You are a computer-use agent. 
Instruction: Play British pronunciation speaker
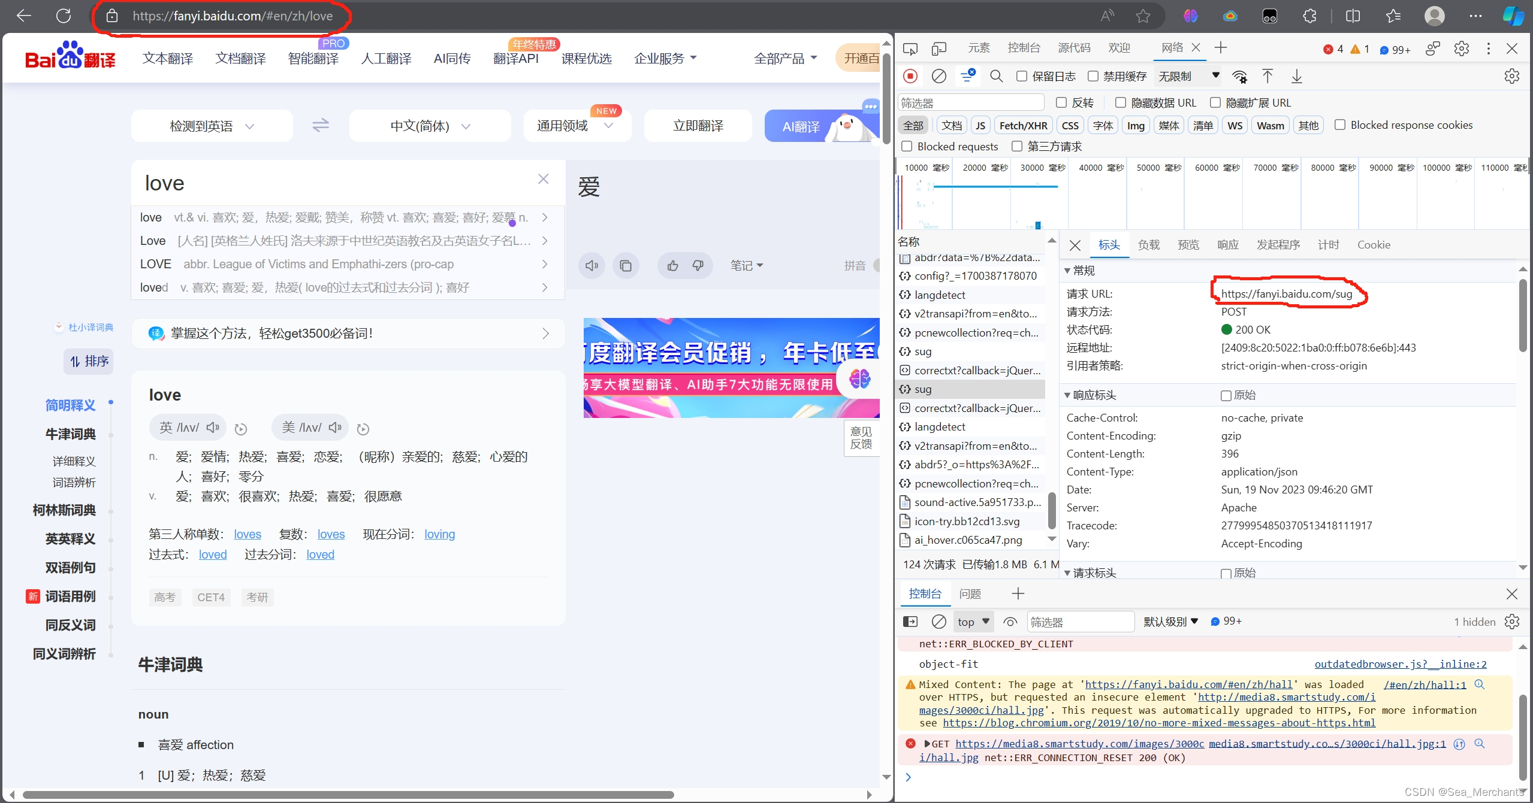[x=213, y=428]
